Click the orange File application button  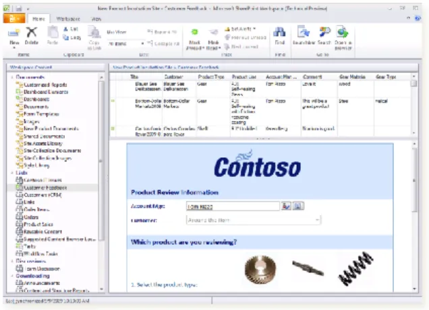click(x=14, y=19)
